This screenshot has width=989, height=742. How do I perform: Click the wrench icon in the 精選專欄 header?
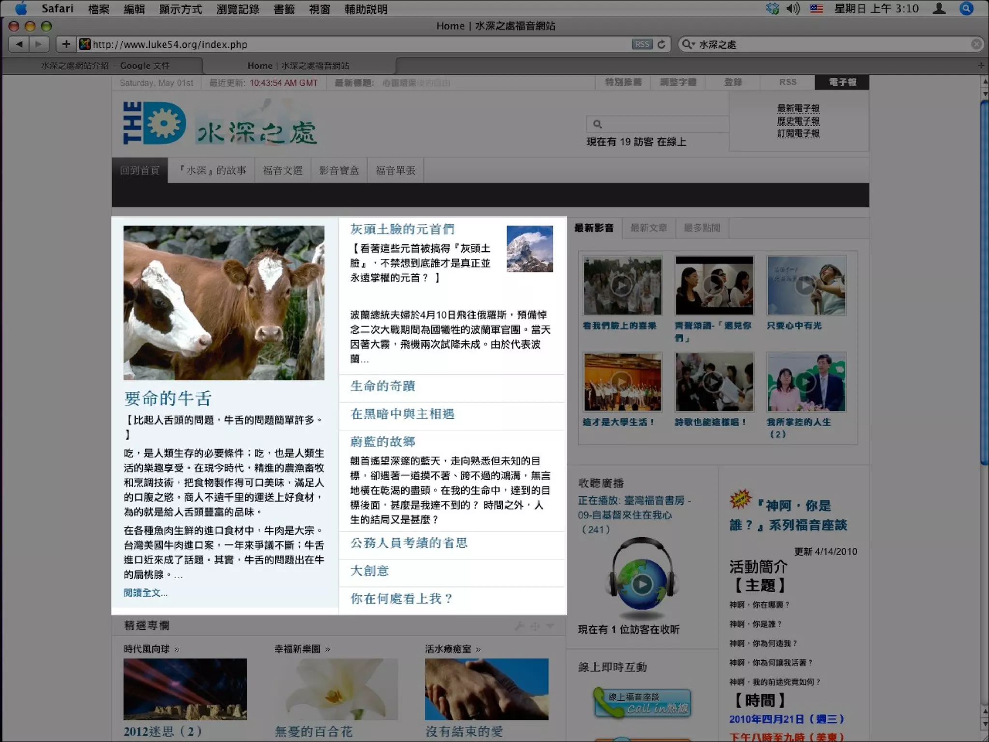click(x=519, y=626)
